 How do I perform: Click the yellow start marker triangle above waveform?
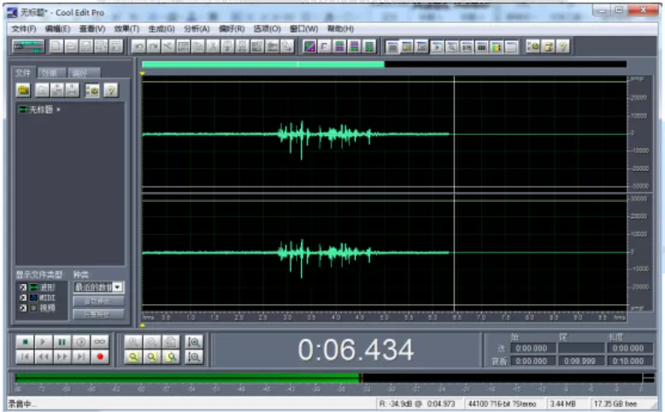(x=143, y=74)
